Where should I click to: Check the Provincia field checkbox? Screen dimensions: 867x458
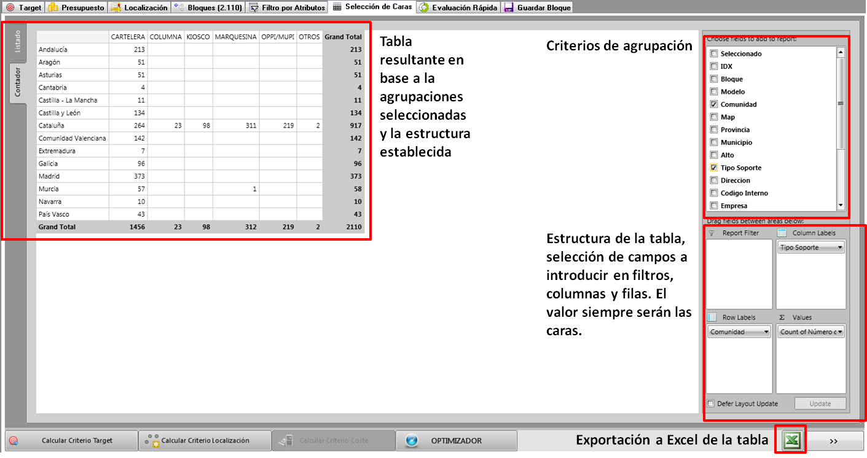(713, 130)
